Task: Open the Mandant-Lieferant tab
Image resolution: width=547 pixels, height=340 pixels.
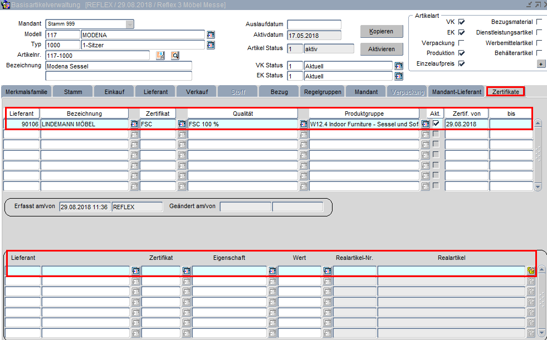Action: (456, 92)
